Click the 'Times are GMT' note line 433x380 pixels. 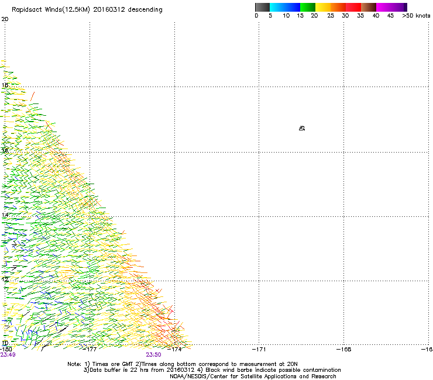click(x=183, y=364)
